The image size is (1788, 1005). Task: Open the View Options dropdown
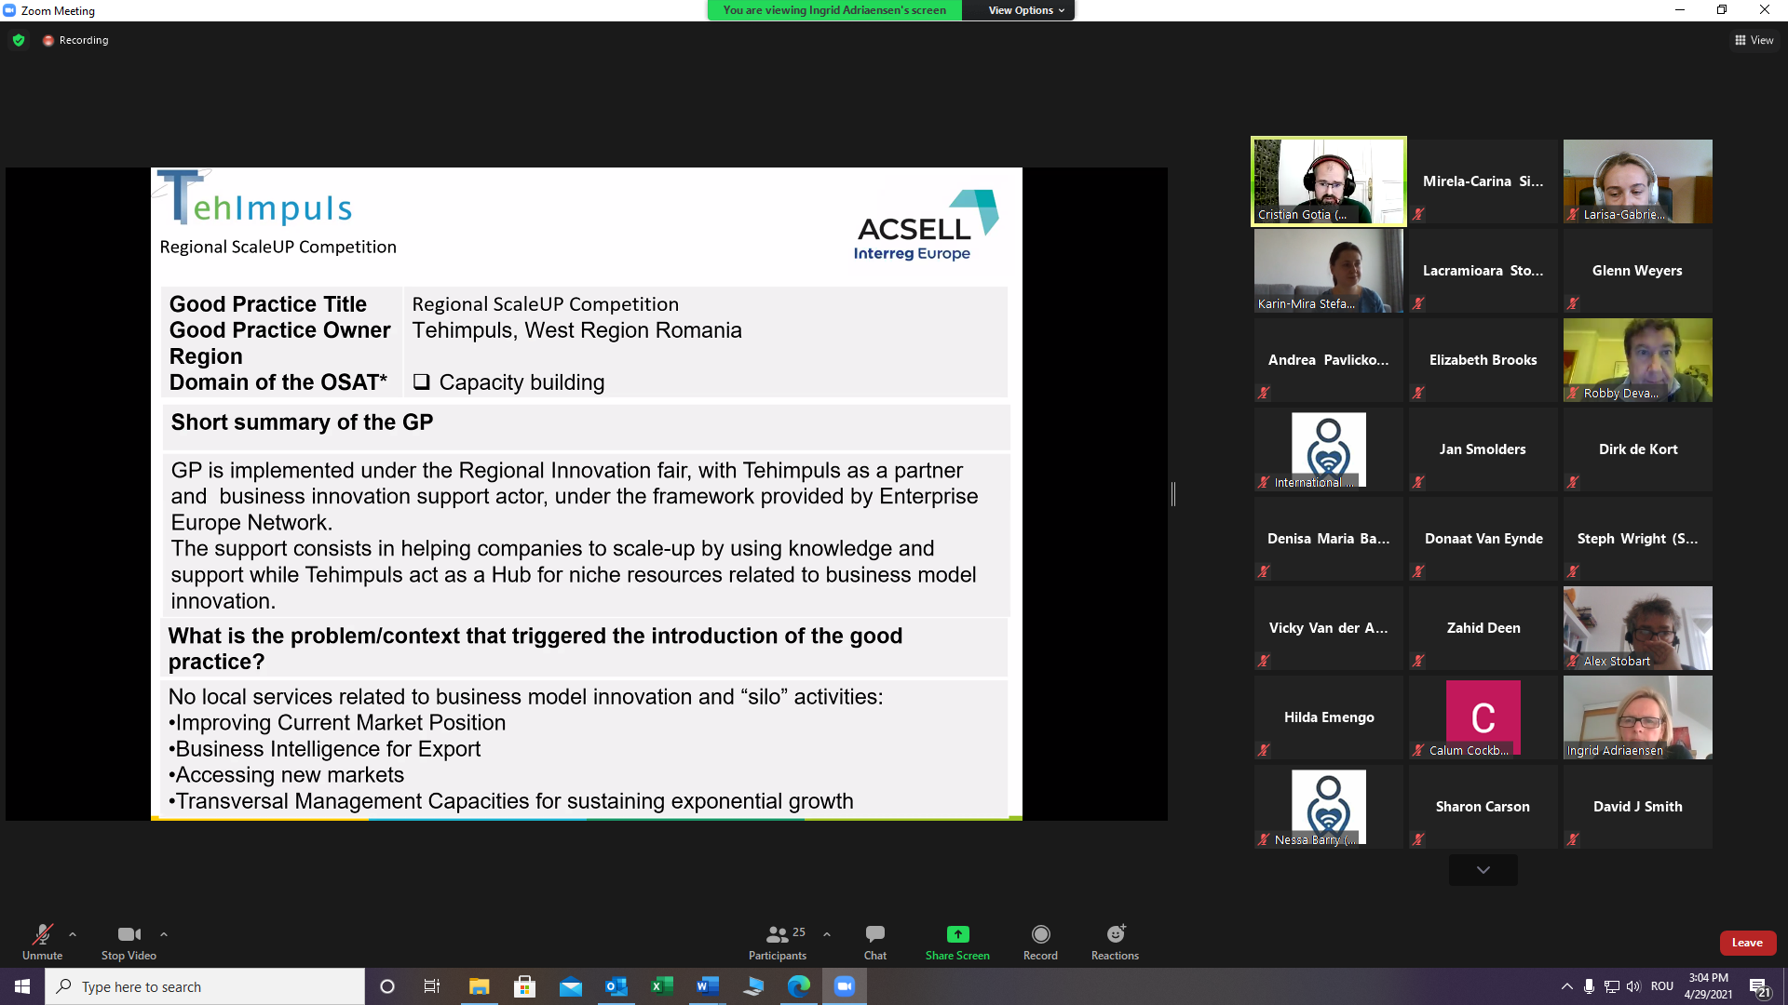[x=1018, y=10]
